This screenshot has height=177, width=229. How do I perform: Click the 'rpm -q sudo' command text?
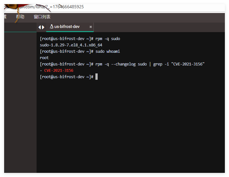pos(108,39)
